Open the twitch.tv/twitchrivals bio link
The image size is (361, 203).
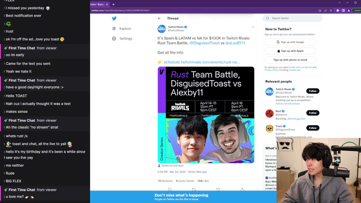pyautogui.click(x=288, y=104)
